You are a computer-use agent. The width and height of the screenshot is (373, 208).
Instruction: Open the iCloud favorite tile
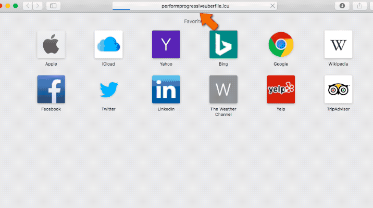108,44
